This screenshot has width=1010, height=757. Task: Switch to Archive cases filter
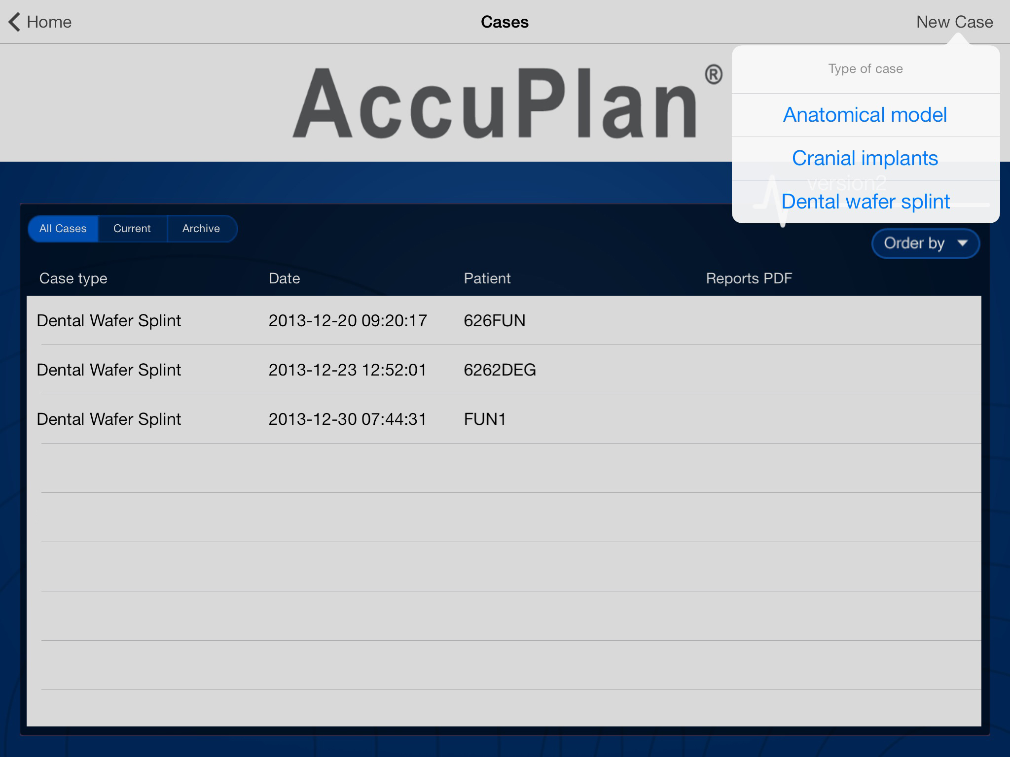tap(201, 229)
